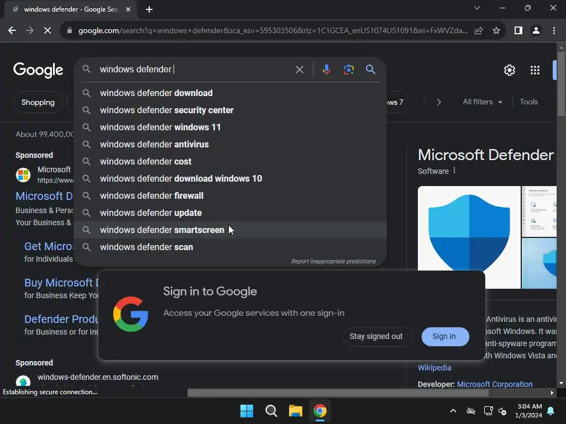Open the Defender Produ... sitelink
Screen dimensions: 566x424
click(x=61, y=319)
